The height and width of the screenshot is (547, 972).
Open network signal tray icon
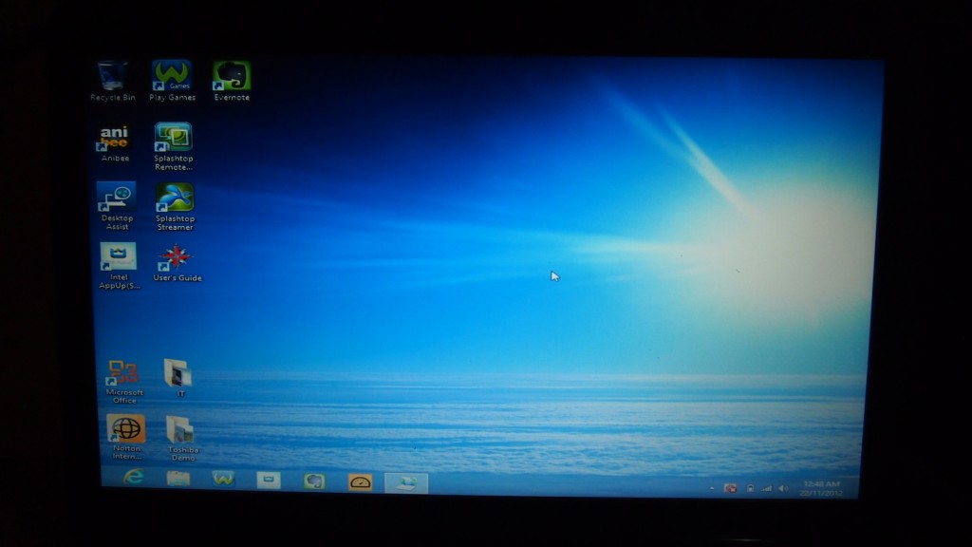pos(767,489)
